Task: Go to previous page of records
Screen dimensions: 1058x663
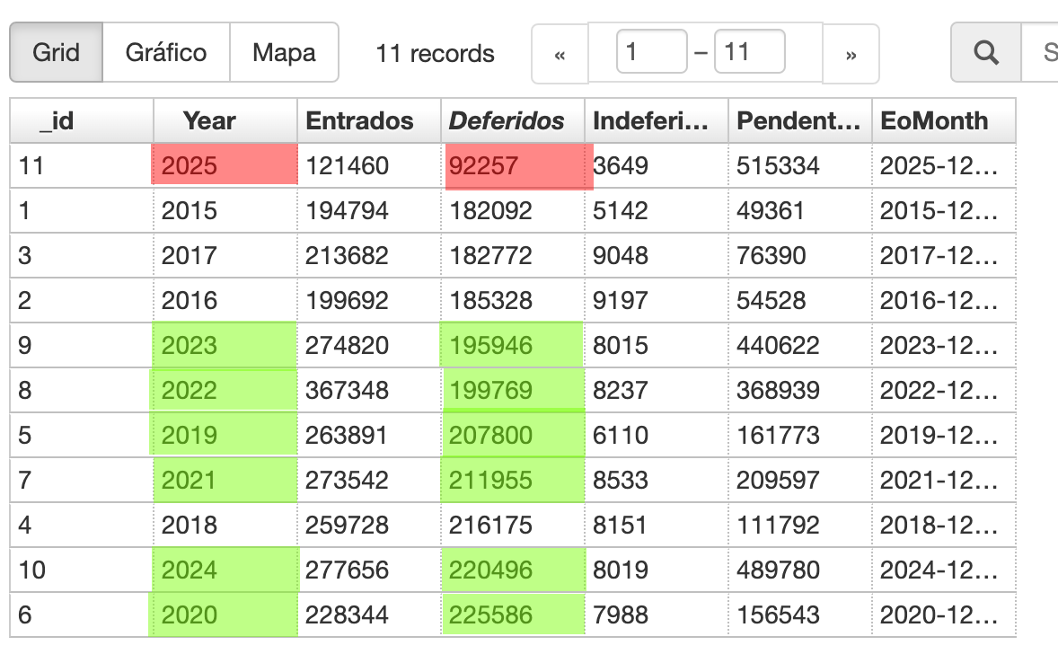Action: tap(560, 54)
